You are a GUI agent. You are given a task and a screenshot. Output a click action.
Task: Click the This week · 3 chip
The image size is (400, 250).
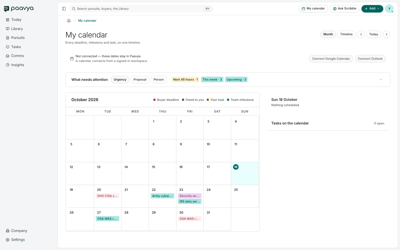212,80
